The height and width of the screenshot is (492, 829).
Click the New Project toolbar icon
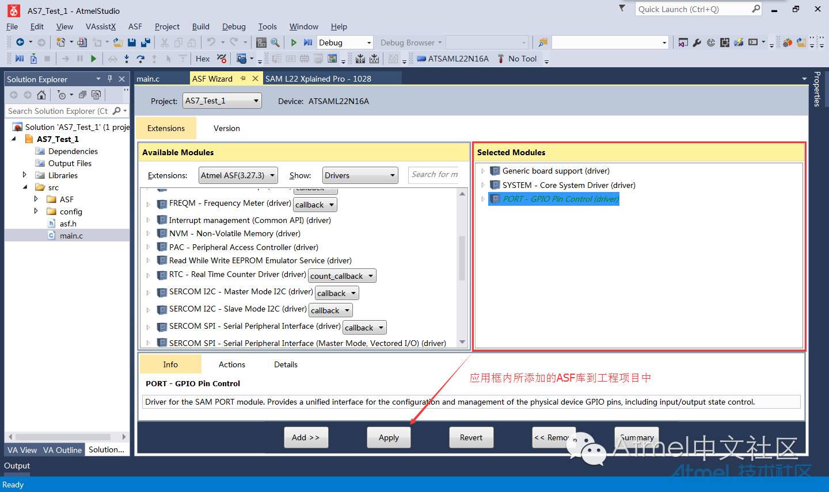coord(60,42)
